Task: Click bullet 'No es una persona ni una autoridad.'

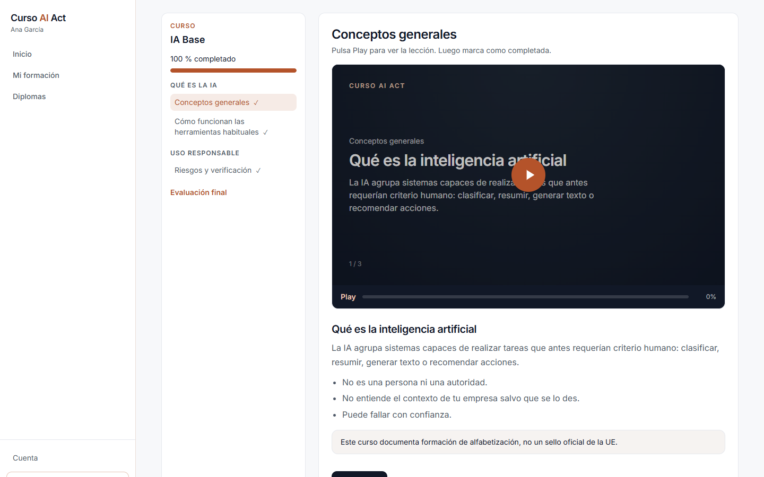Action: (x=415, y=382)
